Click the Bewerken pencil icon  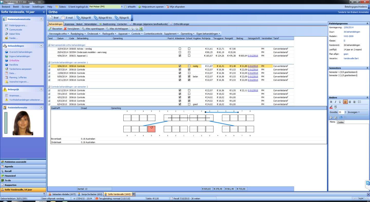[x=50, y=29]
